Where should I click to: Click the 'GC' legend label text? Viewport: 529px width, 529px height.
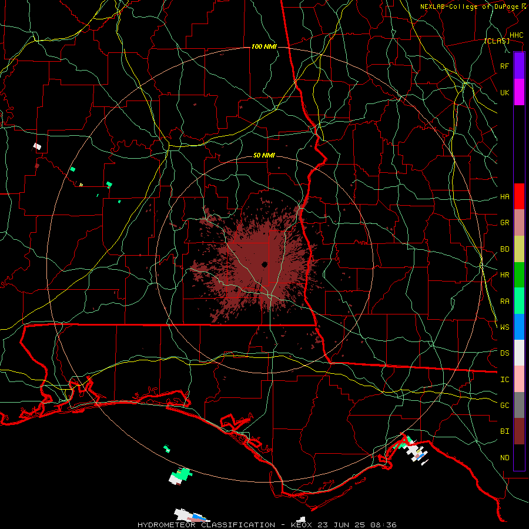(504, 406)
